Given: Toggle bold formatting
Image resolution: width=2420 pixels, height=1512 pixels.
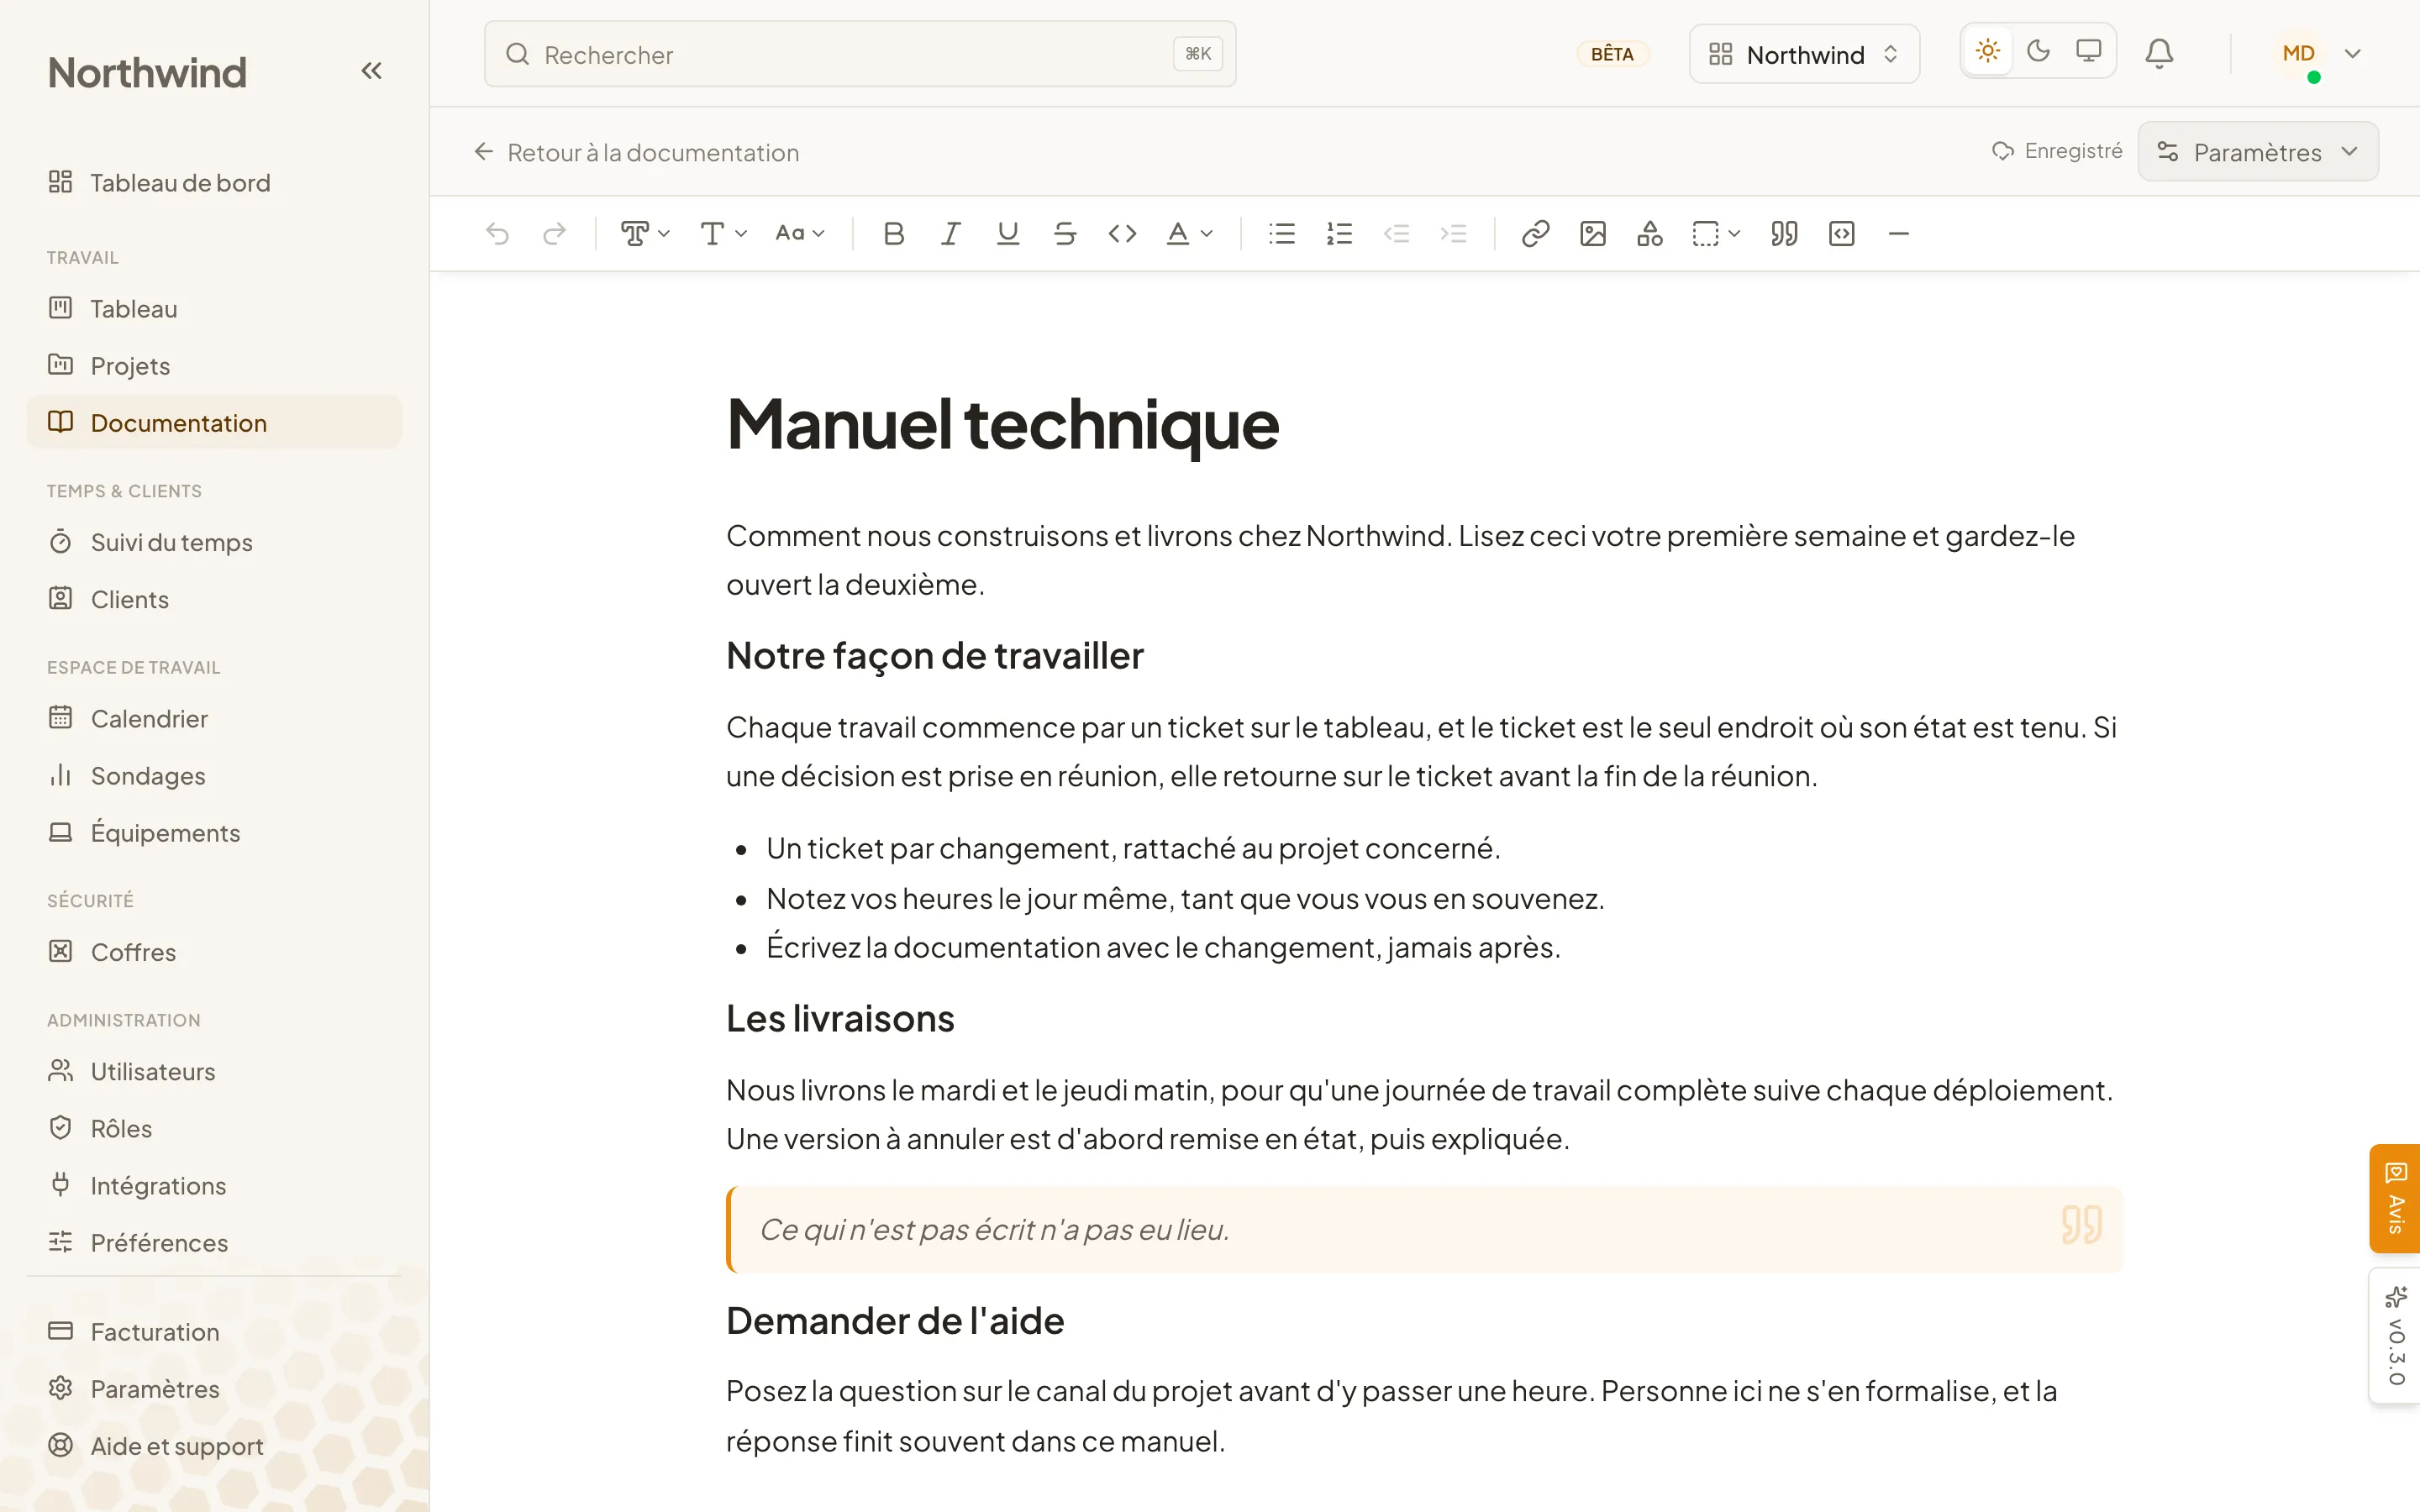Looking at the screenshot, I should (x=894, y=234).
